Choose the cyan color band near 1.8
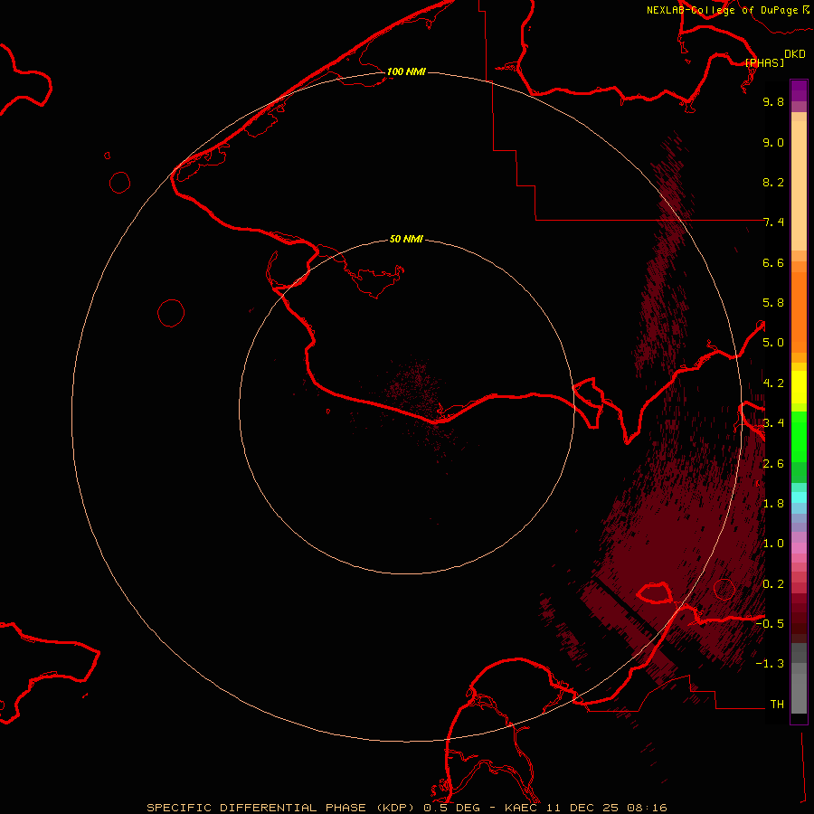The height and width of the screenshot is (814, 814). pos(799,496)
